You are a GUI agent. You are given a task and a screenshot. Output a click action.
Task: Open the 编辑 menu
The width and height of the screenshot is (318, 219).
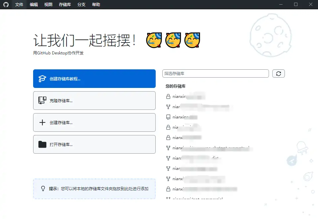[x=33, y=4]
